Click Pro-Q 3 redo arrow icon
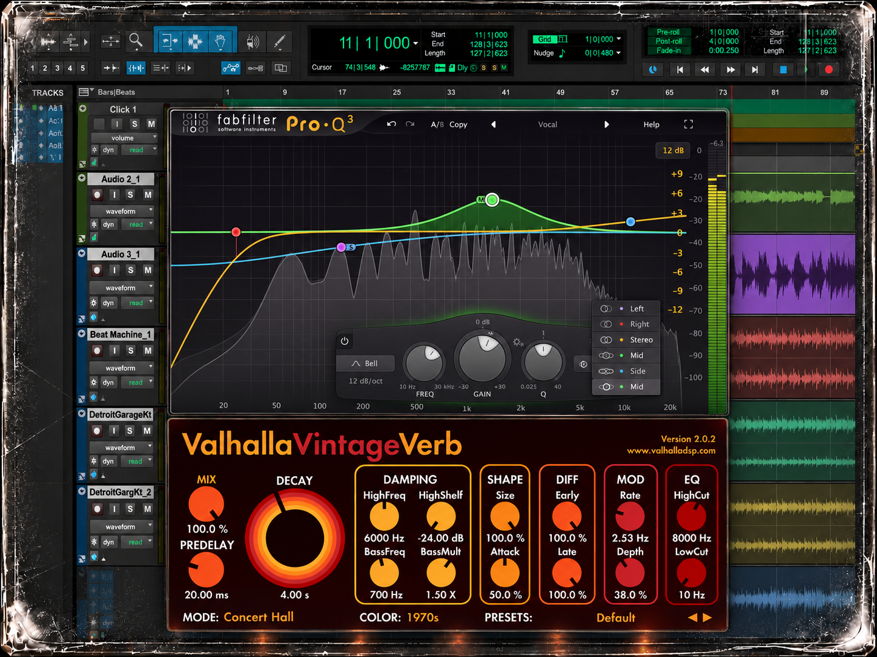 pos(410,124)
